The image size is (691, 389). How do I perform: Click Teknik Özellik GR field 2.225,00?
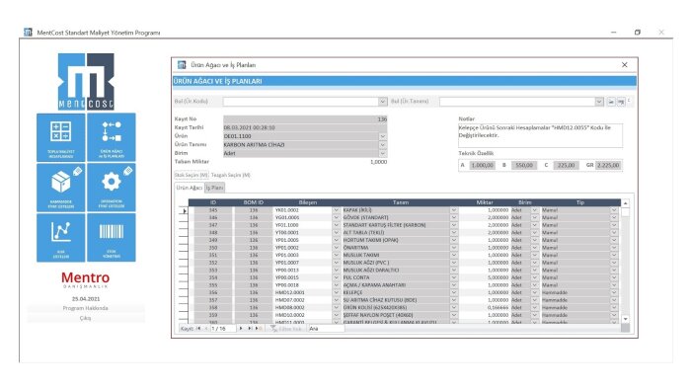tap(609, 166)
